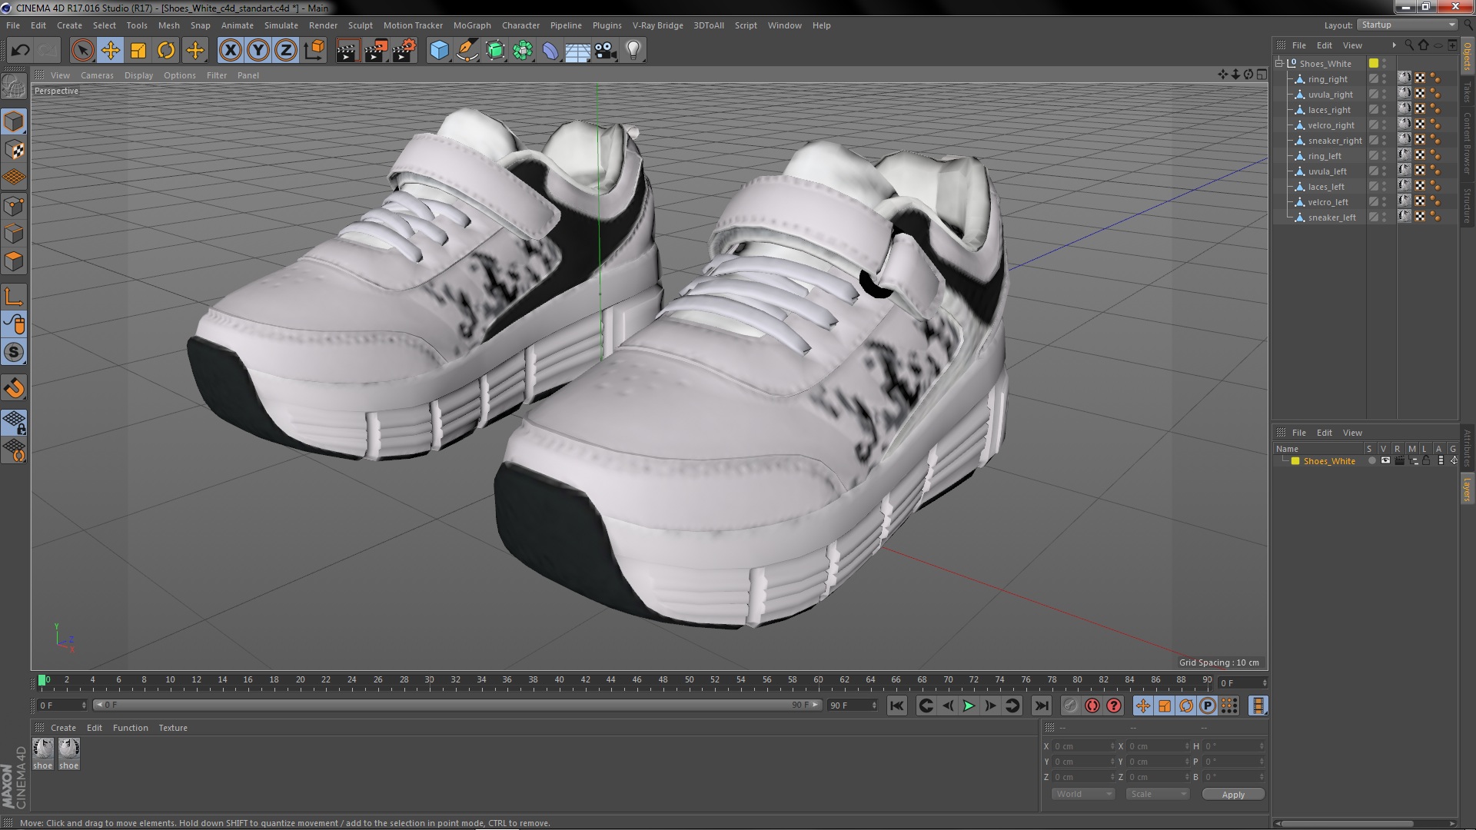
Task: Select ring_right object in tree
Action: (1328, 79)
